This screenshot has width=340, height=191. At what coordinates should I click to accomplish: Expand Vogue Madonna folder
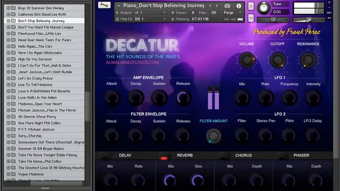pyautogui.click(x=8, y=174)
